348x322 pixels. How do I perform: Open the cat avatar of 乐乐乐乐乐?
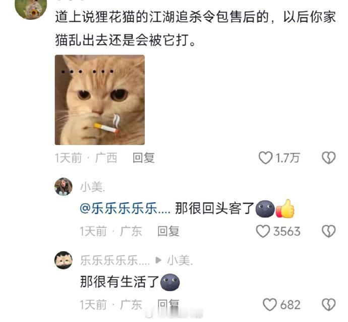(x=64, y=260)
